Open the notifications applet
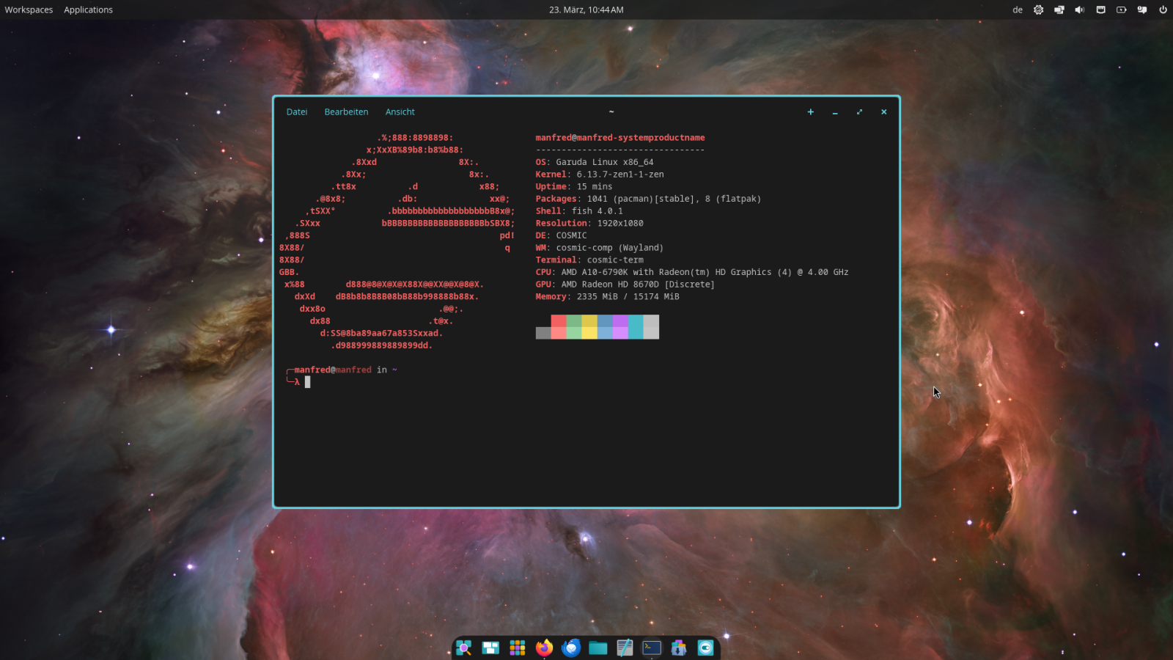Screen dimensions: 1173x660 click(1141, 10)
